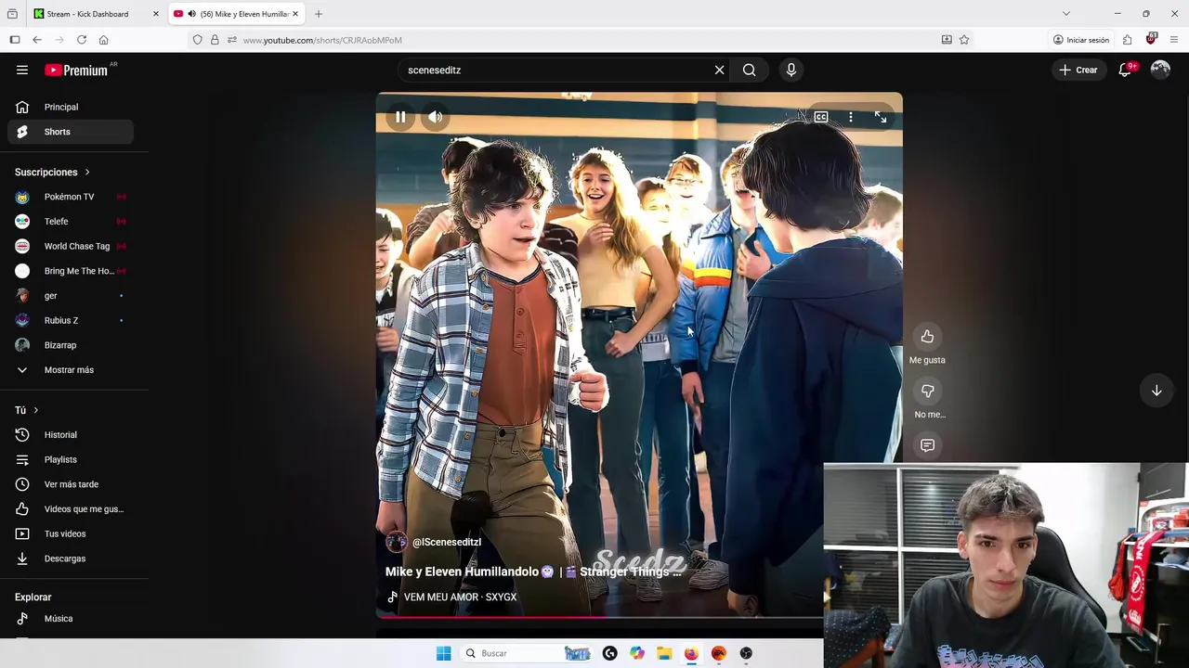Open the Pokémon TV subscription channel
Viewport: 1189px width, 668px height.
click(x=71, y=197)
